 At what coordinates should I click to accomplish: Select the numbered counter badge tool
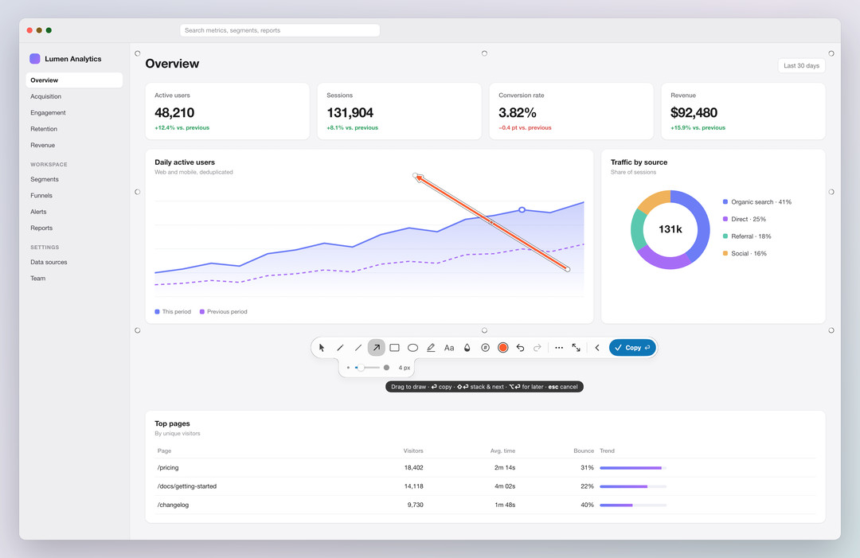(486, 348)
